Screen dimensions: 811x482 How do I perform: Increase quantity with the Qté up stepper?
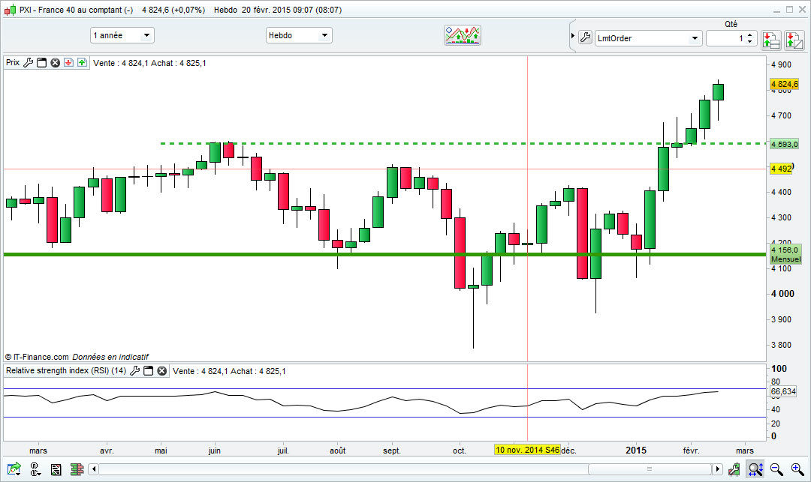point(750,35)
